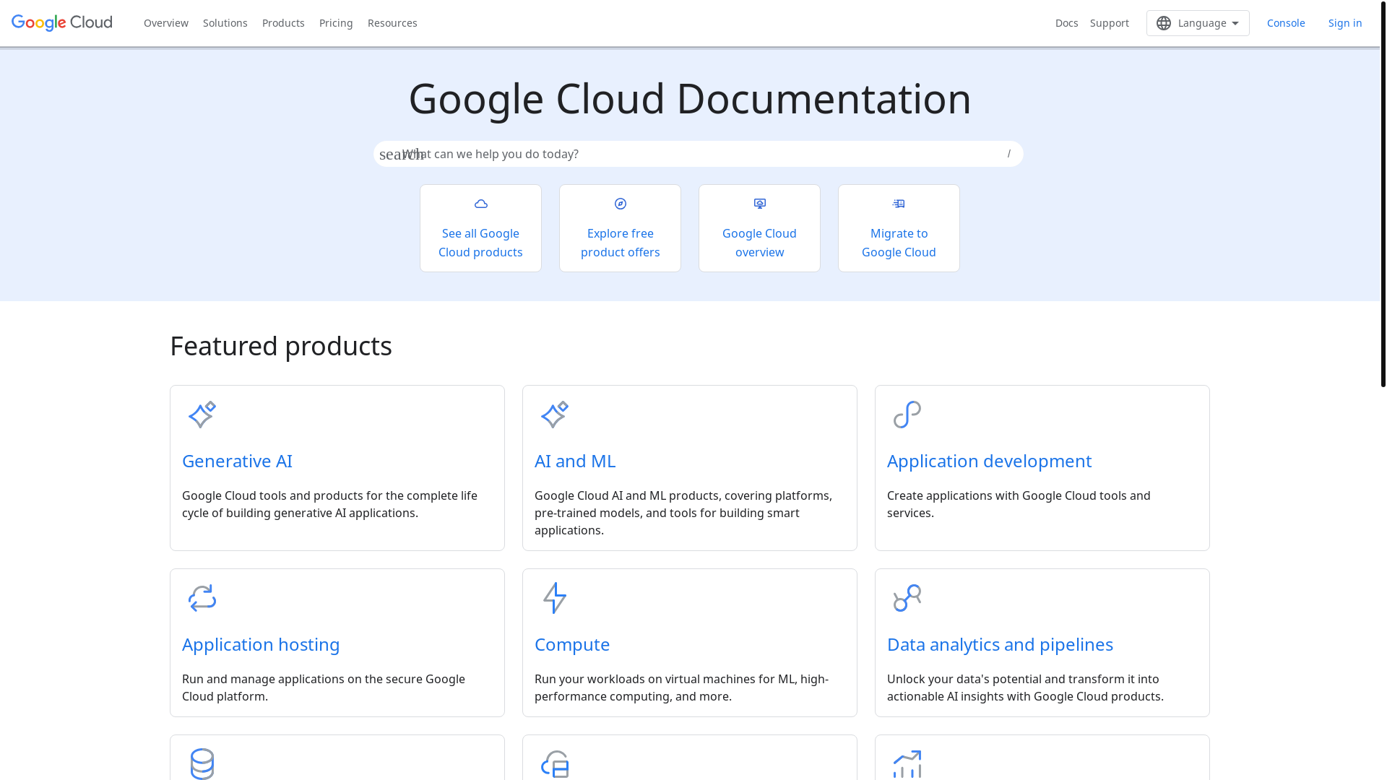
Task: Open the Language dropdown
Action: pos(1198,23)
